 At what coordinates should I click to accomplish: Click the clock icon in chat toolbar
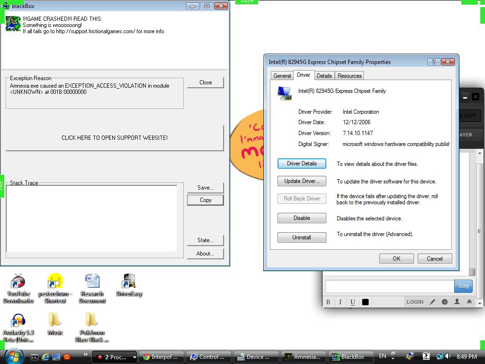coord(445,302)
